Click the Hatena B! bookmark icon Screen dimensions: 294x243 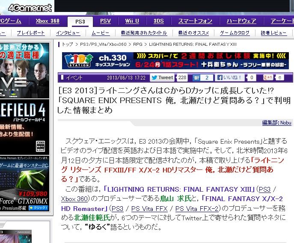(196, 78)
